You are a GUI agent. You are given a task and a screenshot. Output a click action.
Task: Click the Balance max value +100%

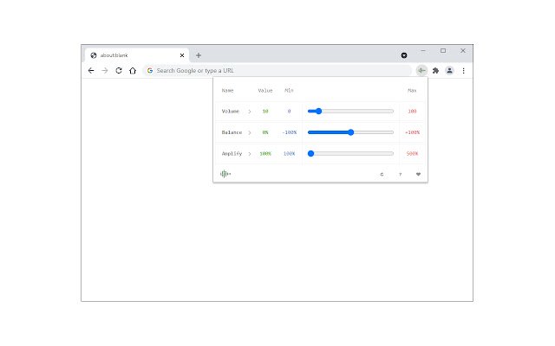412,132
